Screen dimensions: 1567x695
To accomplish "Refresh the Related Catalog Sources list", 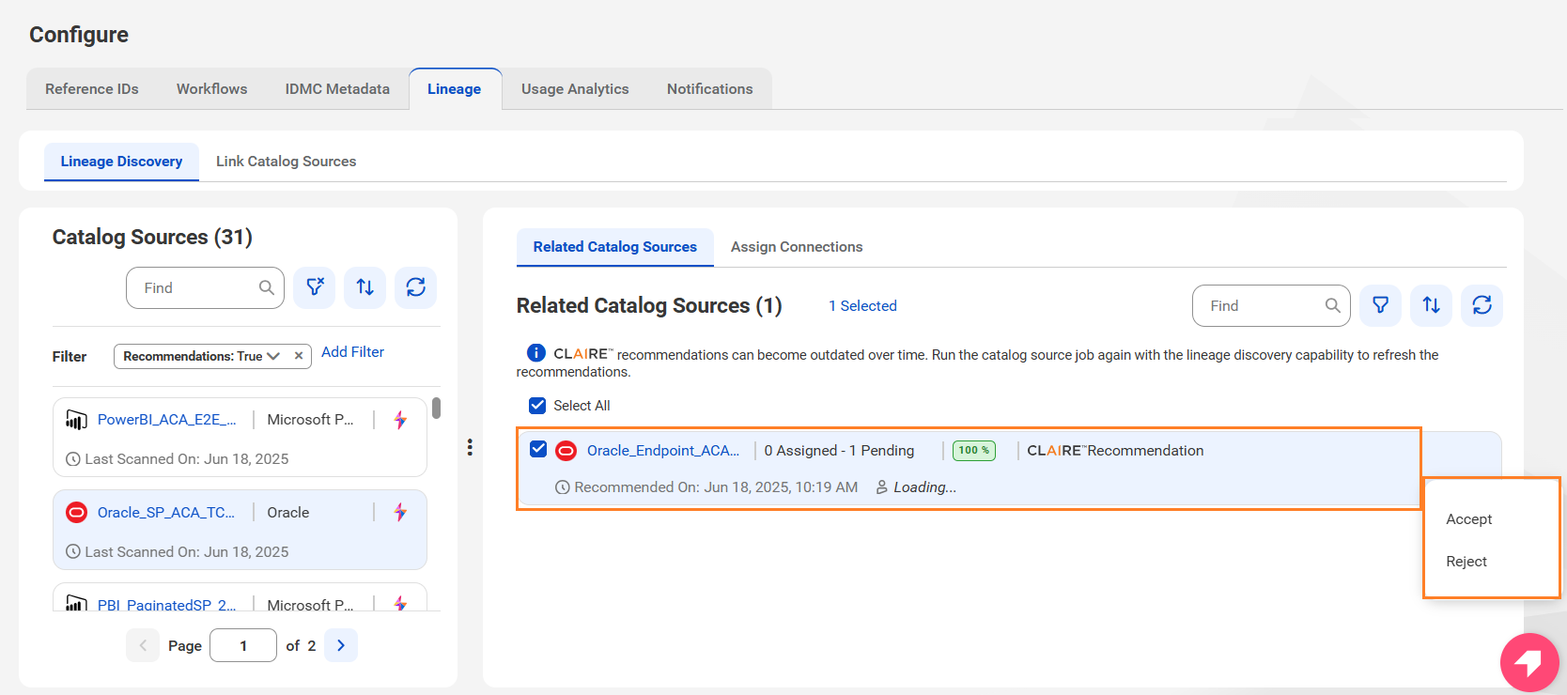I will [1482, 305].
